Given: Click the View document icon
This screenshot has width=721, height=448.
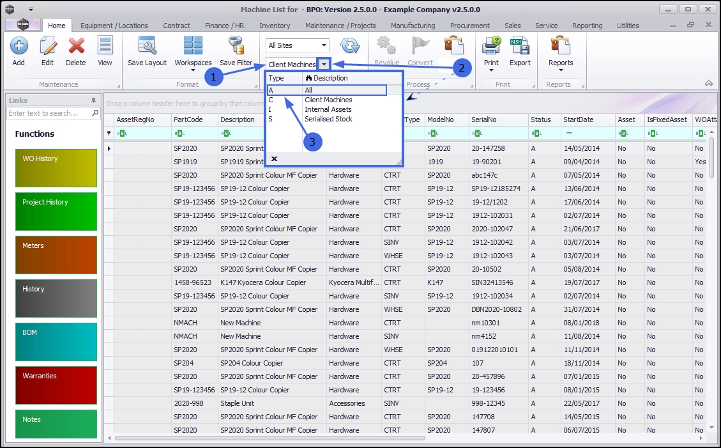Looking at the screenshot, I should [105, 47].
